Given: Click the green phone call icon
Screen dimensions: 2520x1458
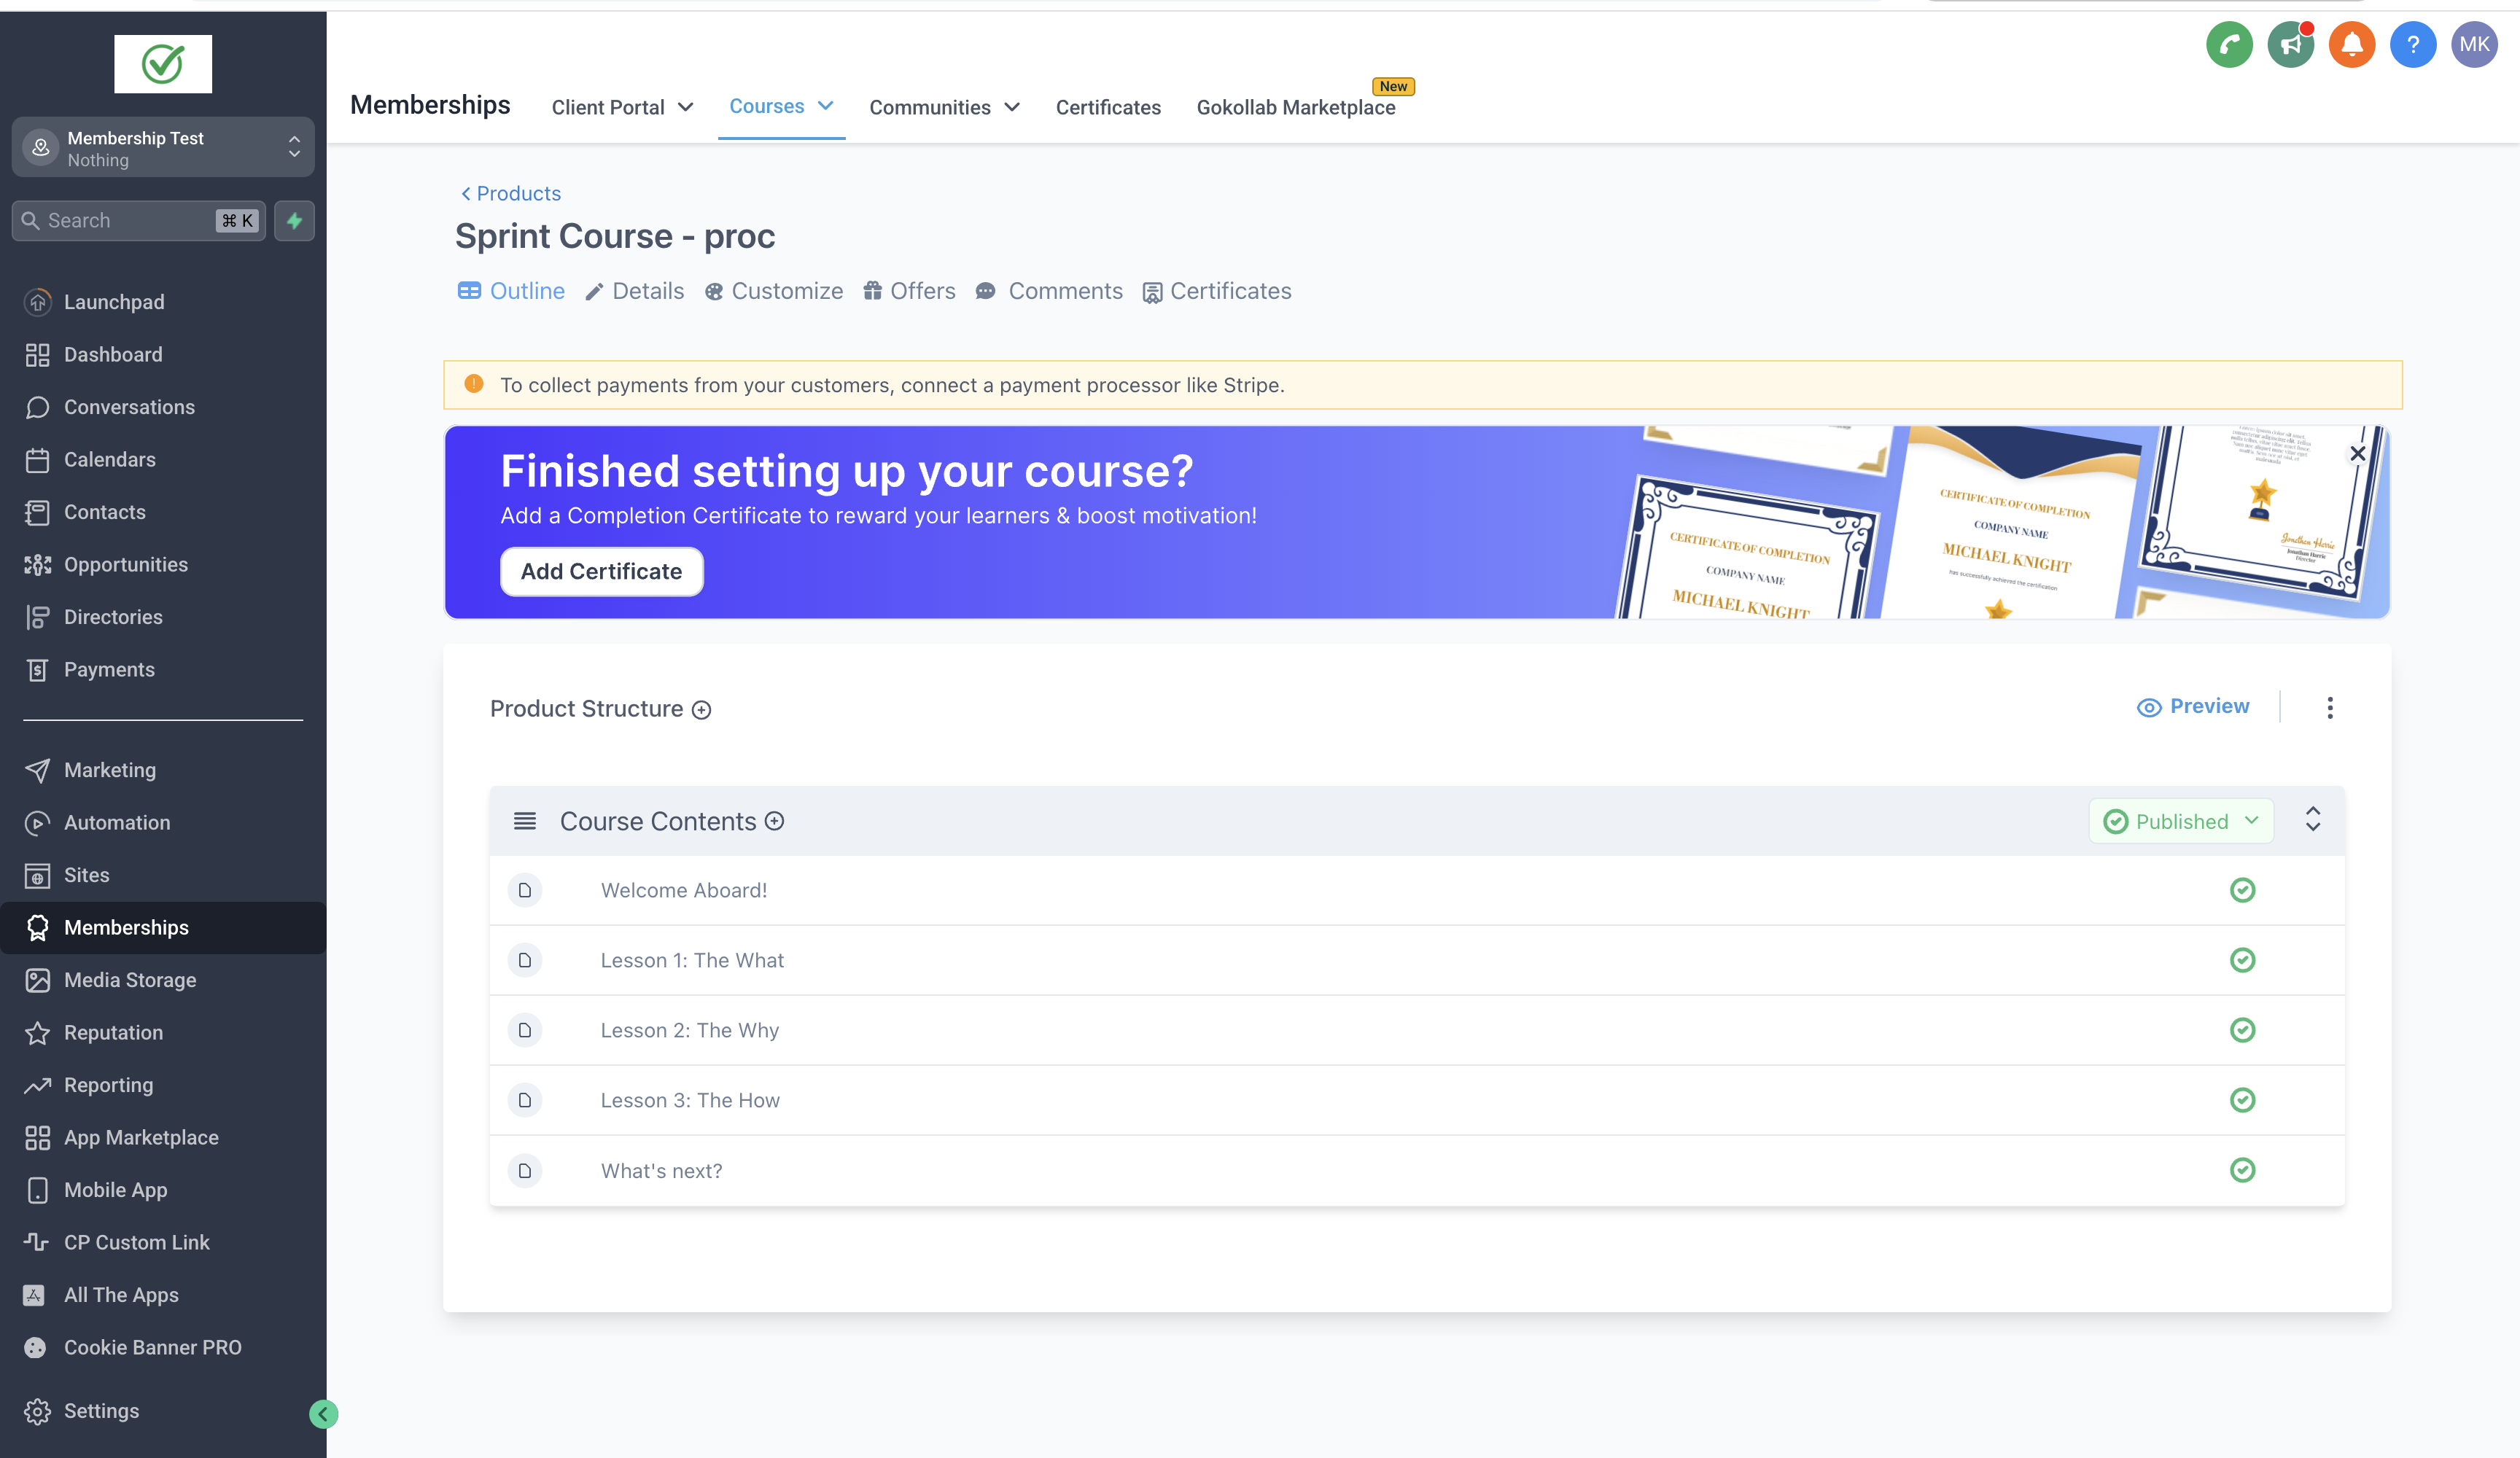Looking at the screenshot, I should 2228,45.
